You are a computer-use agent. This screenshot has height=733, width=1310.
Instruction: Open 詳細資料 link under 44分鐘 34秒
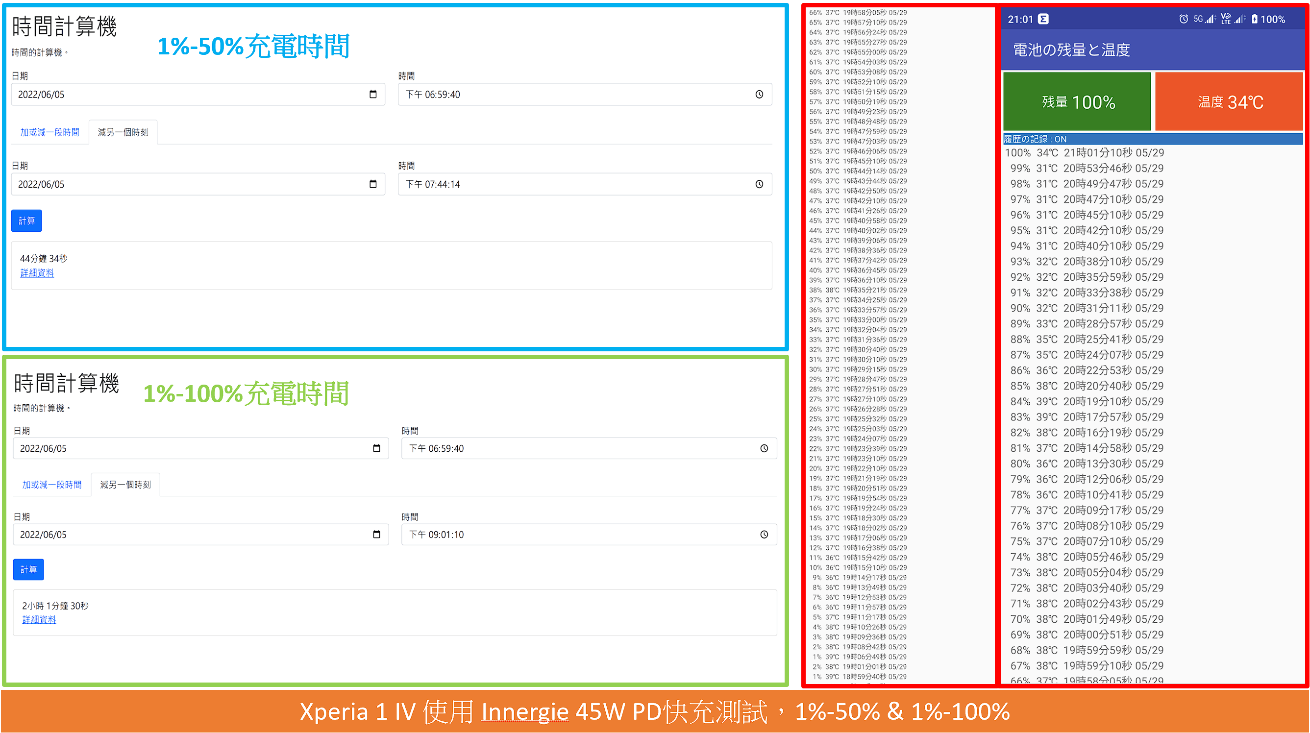(x=37, y=273)
